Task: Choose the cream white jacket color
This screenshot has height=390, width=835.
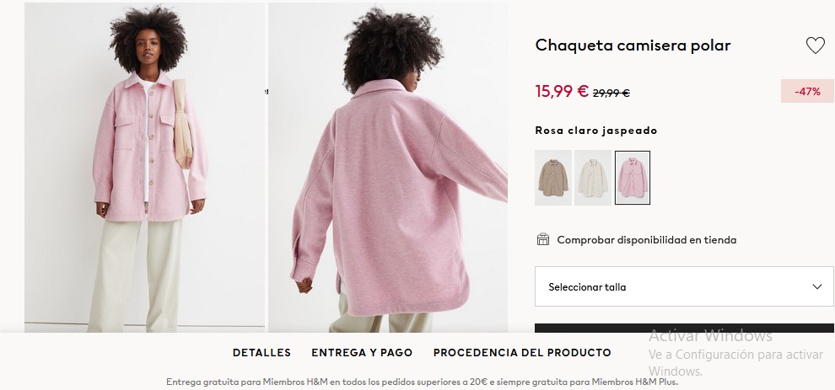Action: pos(592,178)
